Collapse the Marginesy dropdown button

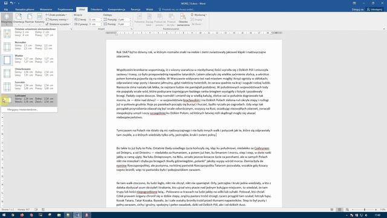7,19
